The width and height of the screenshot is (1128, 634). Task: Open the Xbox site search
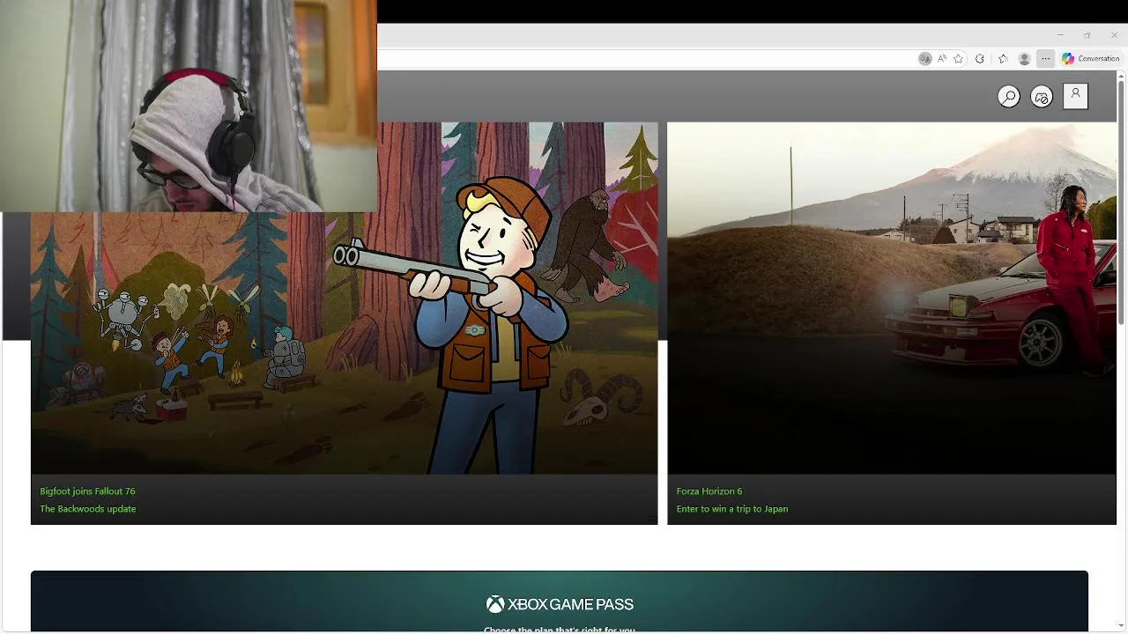point(1009,97)
